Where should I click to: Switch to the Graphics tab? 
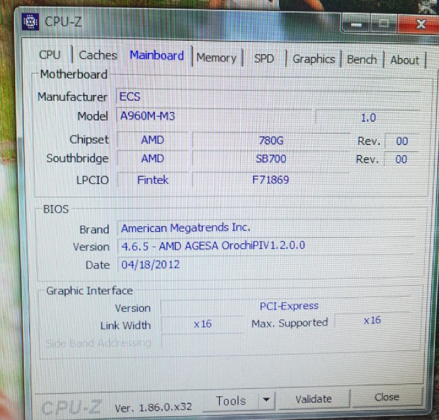click(x=314, y=59)
